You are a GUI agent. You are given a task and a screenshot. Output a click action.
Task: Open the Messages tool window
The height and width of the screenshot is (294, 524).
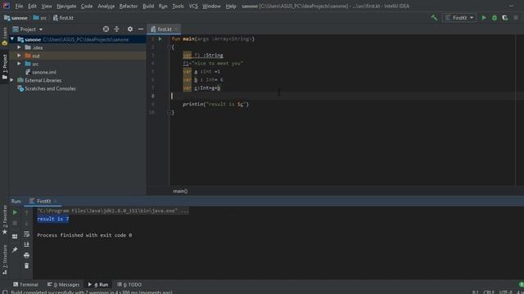pyautogui.click(x=63, y=285)
